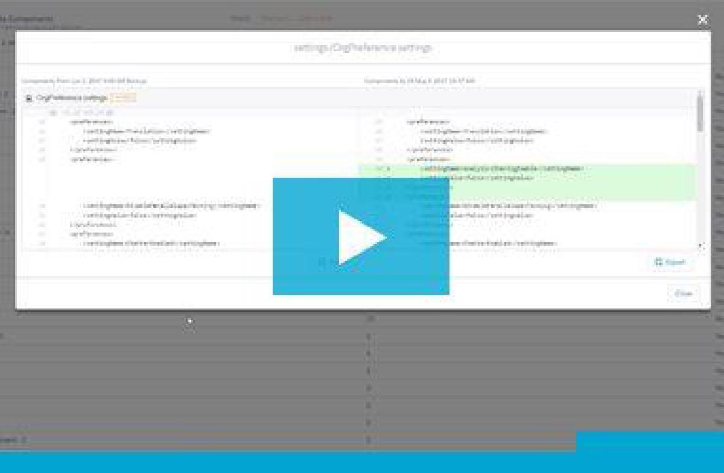Open the backup version dropdown header
The width and height of the screenshot is (724, 473).
point(87,78)
